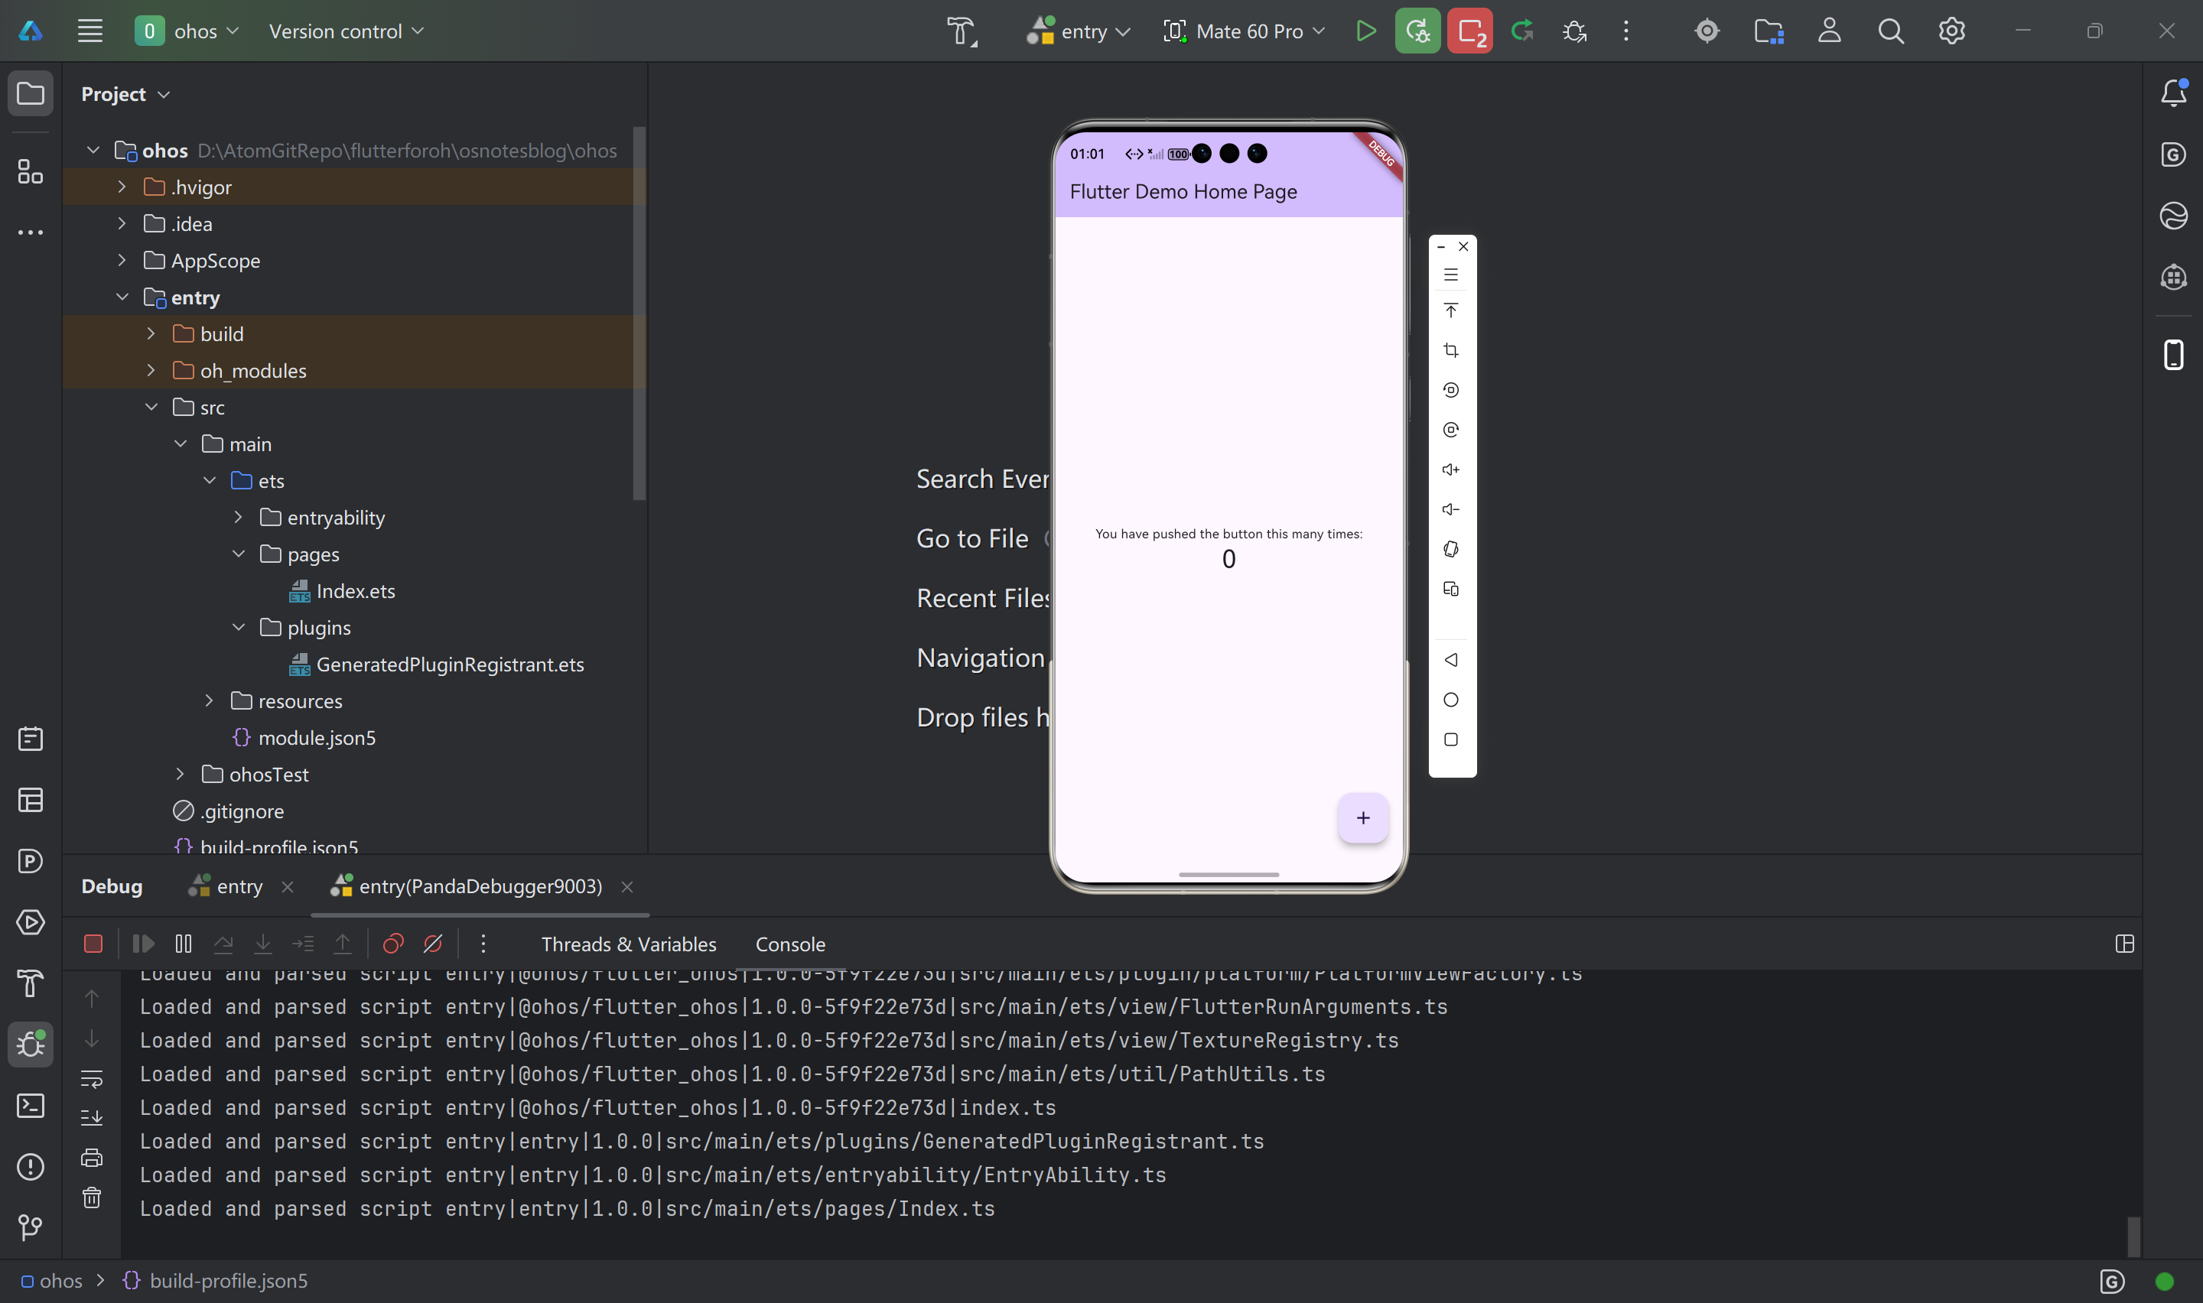Open the main hamburger menu

pyautogui.click(x=89, y=31)
